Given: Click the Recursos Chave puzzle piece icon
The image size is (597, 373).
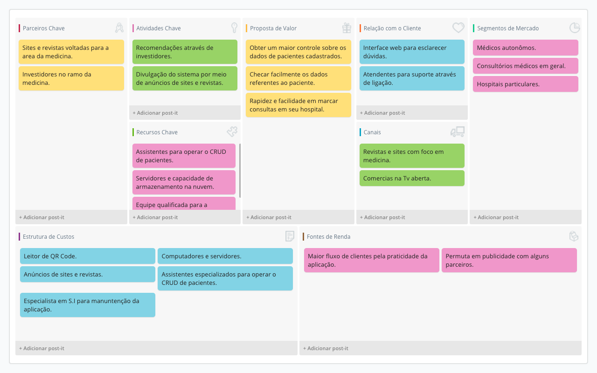Looking at the screenshot, I should point(232,132).
